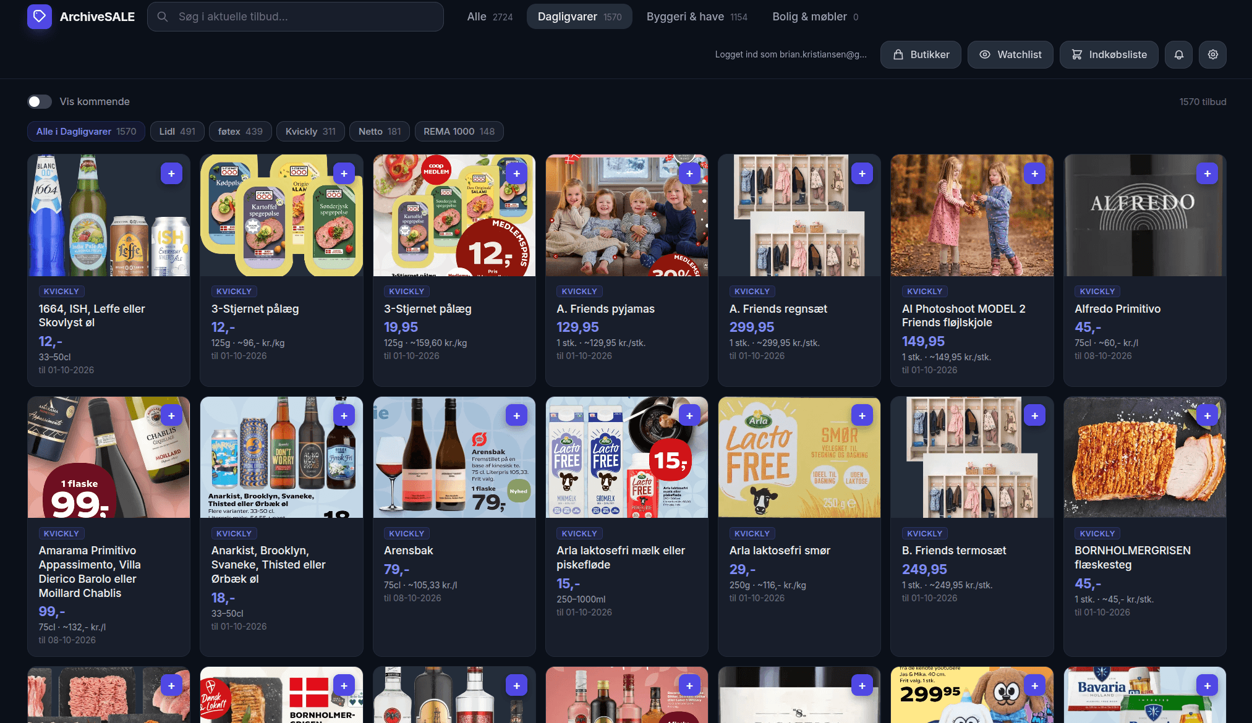This screenshot has height=723, width=1252.
Task: Open notifications bell icon
Action: point(1179,54)
